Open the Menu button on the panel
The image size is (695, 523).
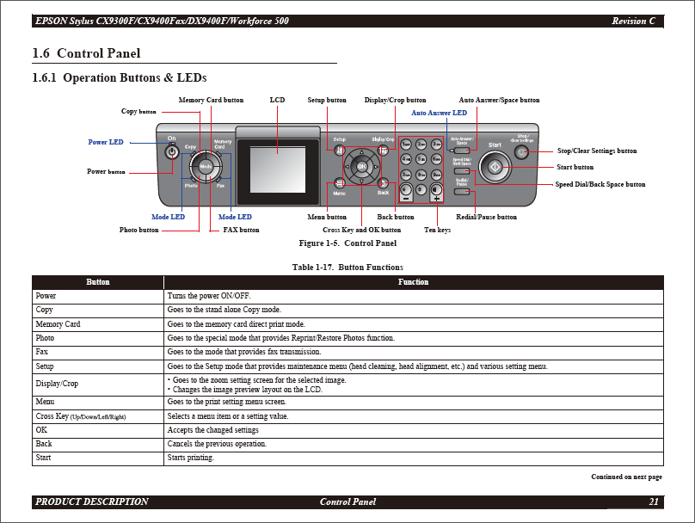(x=340, y=183)
